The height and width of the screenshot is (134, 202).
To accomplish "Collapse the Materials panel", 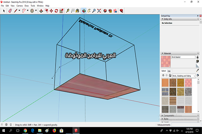I will 162,53.
